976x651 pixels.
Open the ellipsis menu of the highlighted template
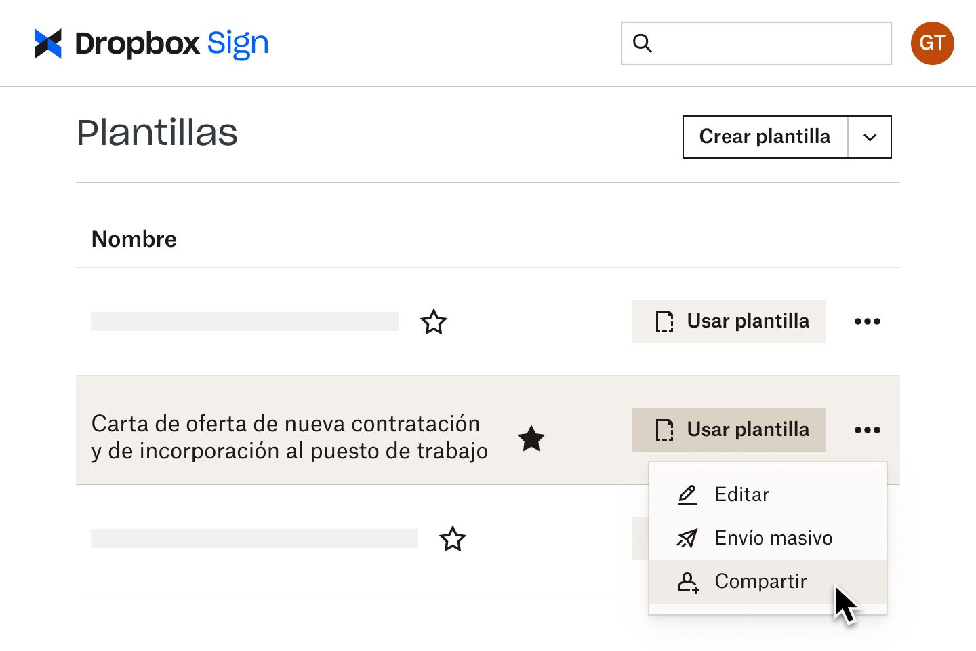coord(868,429)
